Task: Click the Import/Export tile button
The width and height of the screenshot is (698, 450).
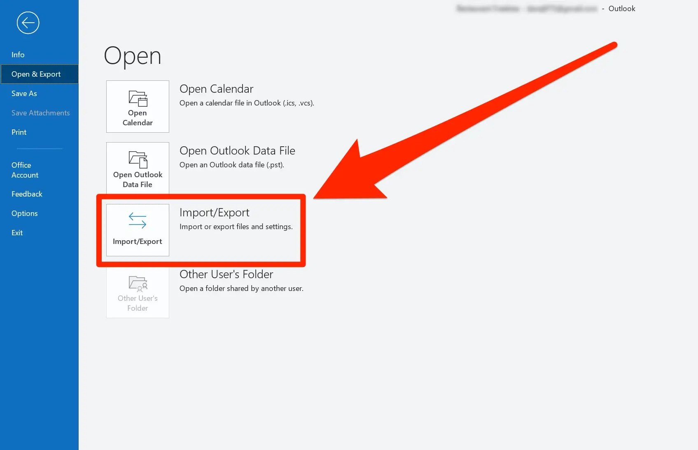Action: point(138,230)
